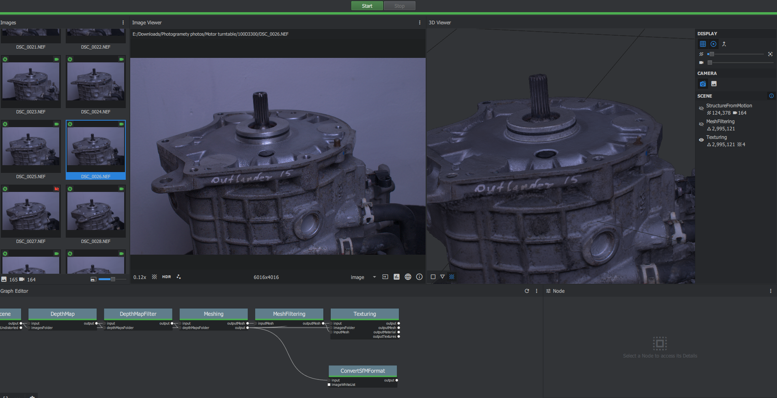Click the HDR button in Image Viewer
The width and height of the screenshot is (777, 398).
[x=166, y=277]
